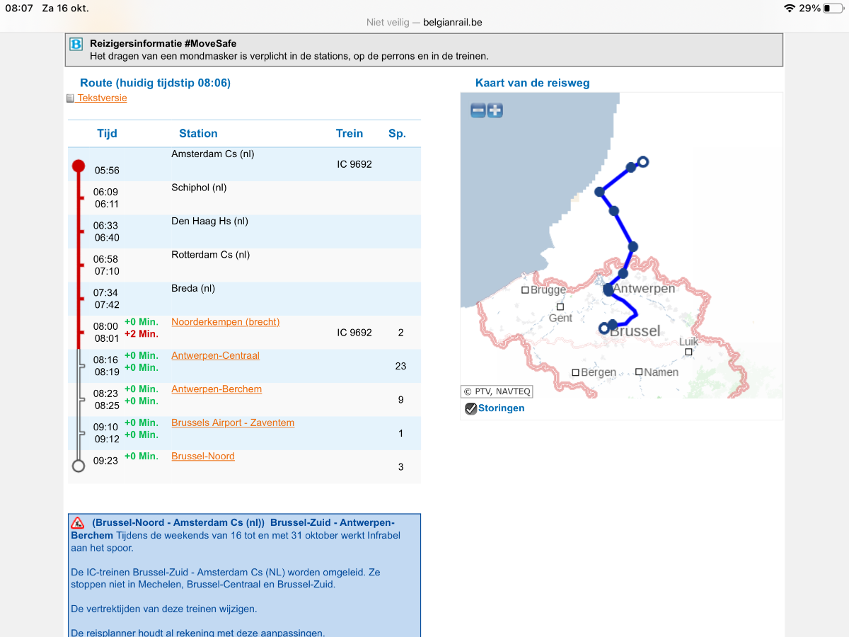Viewport: 849px width, 637px height.
Task: Open the Tekstversie link
Action: [x=102, y=98]
